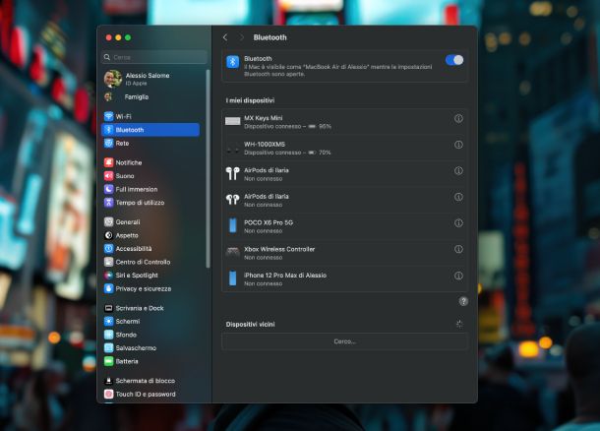Open the Famiglia section
Viewport: 600px width, 431px height.
point(150,97)
